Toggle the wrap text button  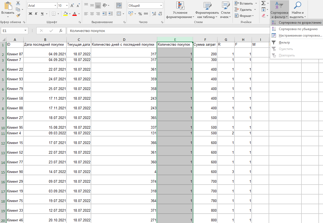point(119,5)
